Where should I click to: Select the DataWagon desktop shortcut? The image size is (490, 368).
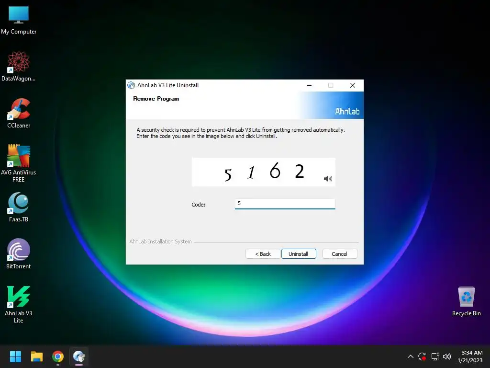[x=19, y=66]
